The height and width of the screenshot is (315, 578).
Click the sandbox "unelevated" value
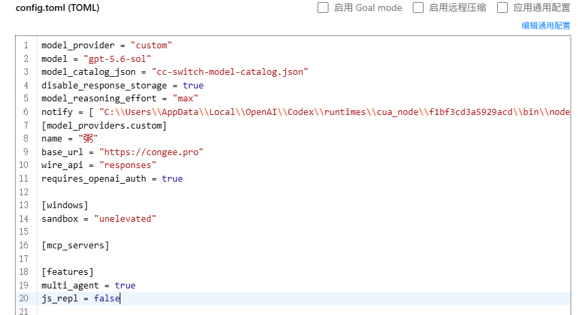pos(125,218)
